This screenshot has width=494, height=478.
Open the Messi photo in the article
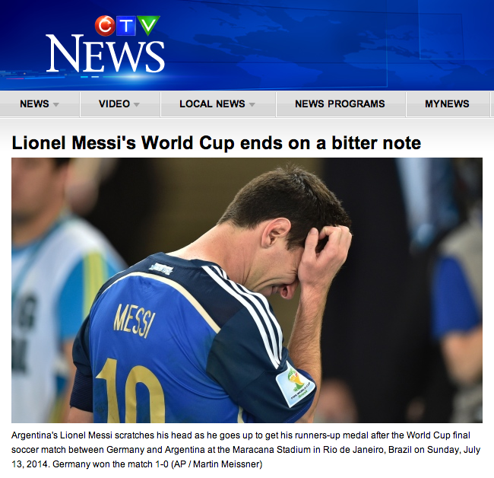point(247,290)
